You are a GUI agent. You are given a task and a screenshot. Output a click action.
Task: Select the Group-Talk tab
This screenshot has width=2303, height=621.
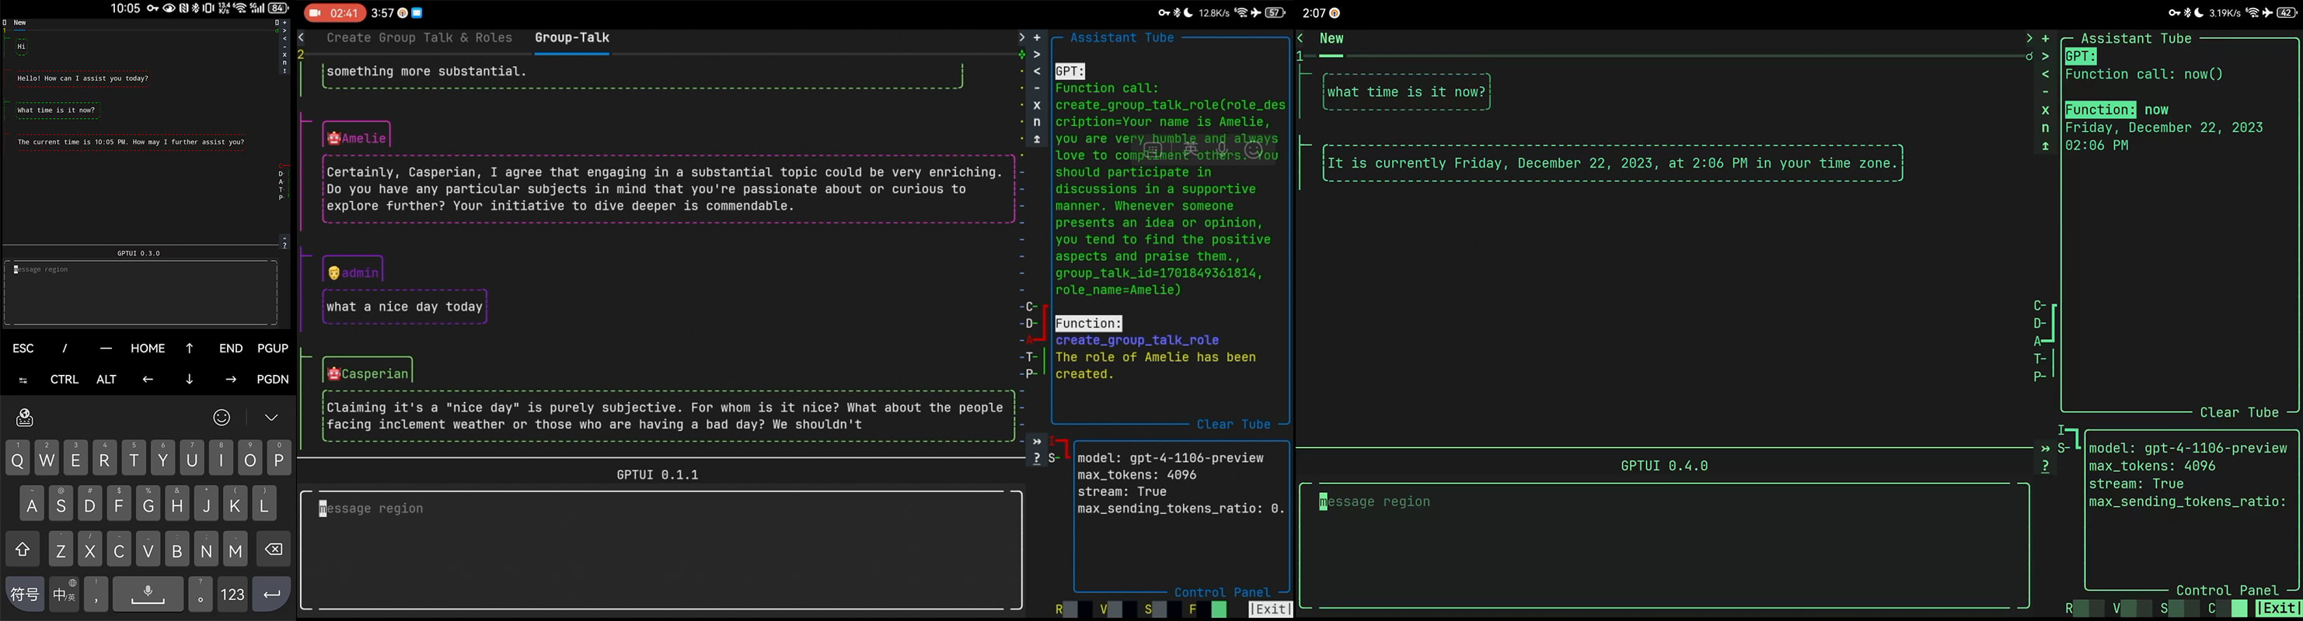[571, 37]
